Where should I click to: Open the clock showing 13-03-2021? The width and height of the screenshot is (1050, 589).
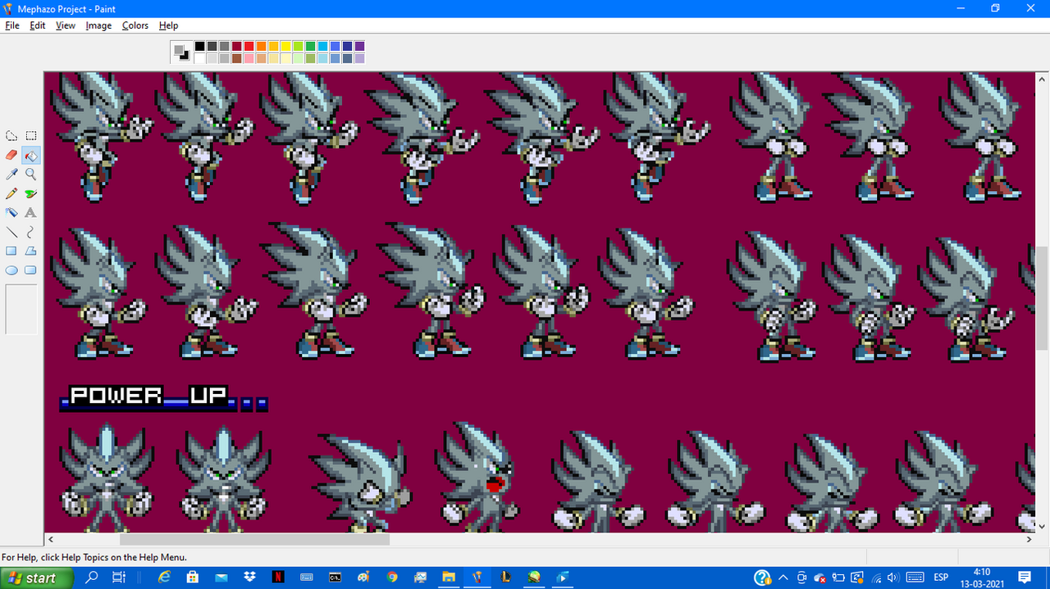982,578
